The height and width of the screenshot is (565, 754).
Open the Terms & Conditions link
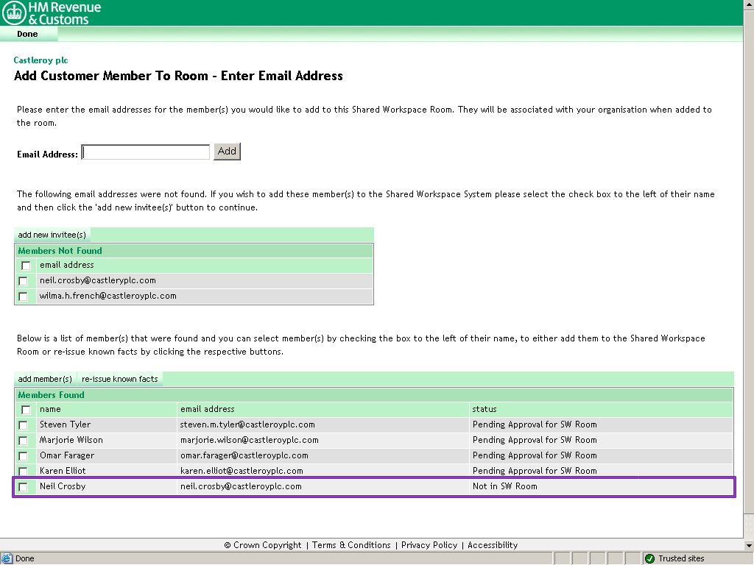(x=351, y=545)
